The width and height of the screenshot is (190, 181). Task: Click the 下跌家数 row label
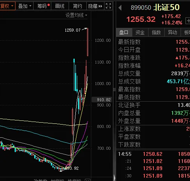click(129, 144)
